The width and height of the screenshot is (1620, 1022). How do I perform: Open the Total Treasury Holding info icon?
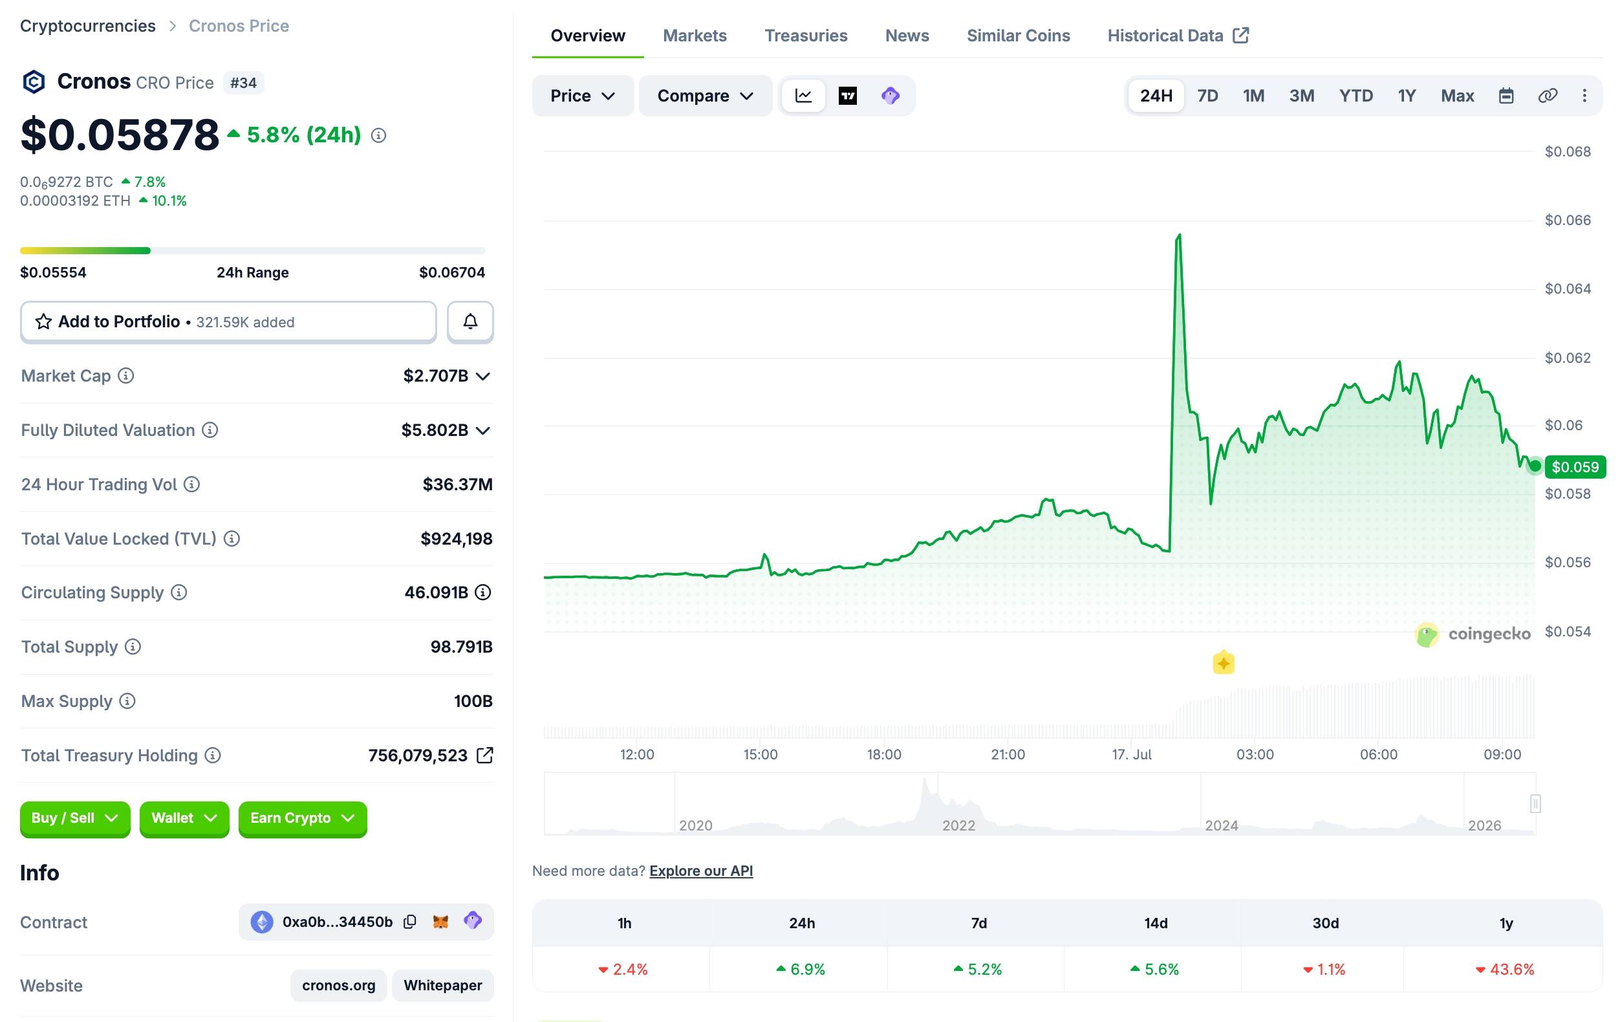[213, 755]
